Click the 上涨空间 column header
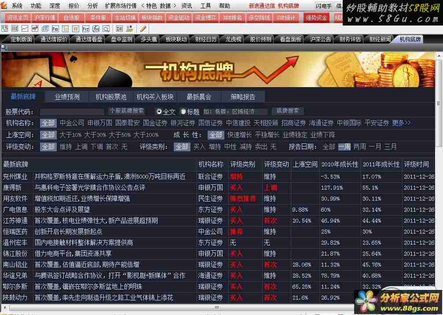 [305, 165]
